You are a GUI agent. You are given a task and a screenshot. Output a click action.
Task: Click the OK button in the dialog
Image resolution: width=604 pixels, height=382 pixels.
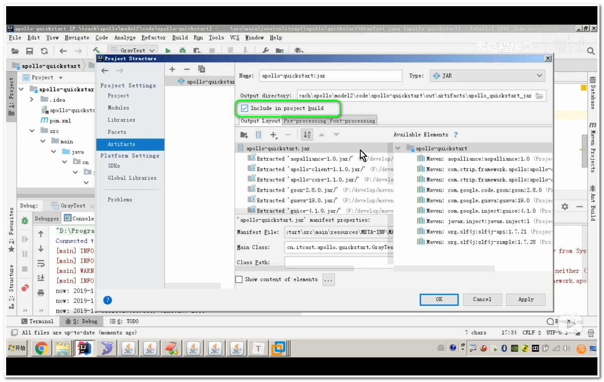[439, 300]
